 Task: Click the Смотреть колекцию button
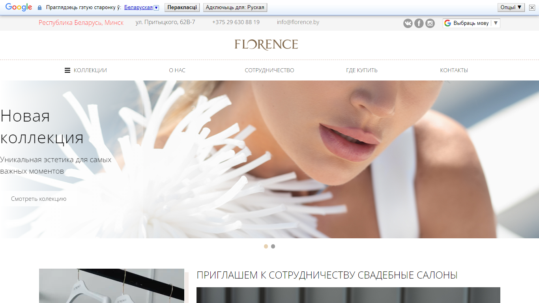[x=39, y=199]
